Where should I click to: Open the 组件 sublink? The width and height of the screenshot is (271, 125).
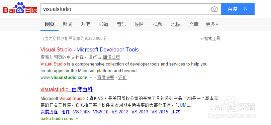tap(66, 112)
